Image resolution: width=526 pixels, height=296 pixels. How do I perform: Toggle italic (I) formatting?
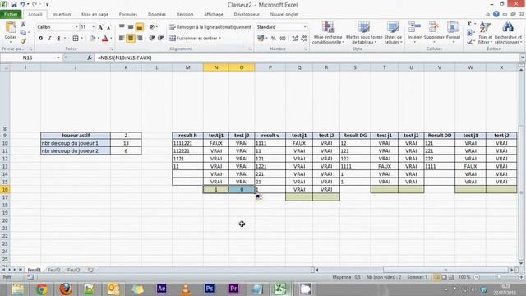49,39
